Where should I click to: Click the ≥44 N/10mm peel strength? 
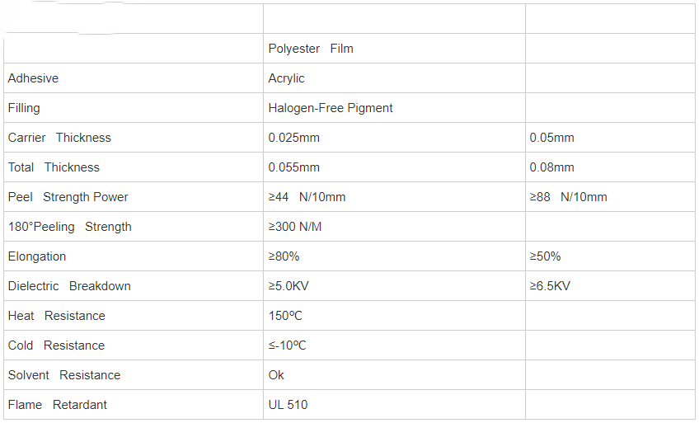pyautogui.click(x=307, y=197)
